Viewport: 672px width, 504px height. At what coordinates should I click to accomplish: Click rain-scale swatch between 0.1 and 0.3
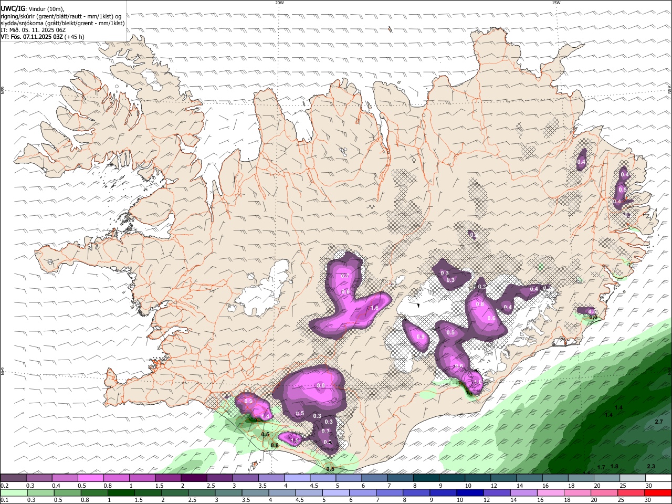click(13, 492)
